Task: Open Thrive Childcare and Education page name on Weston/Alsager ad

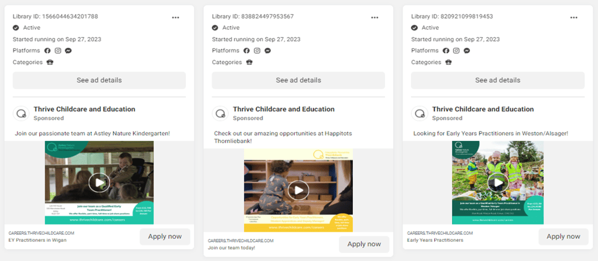Action: tap(483, 109)
